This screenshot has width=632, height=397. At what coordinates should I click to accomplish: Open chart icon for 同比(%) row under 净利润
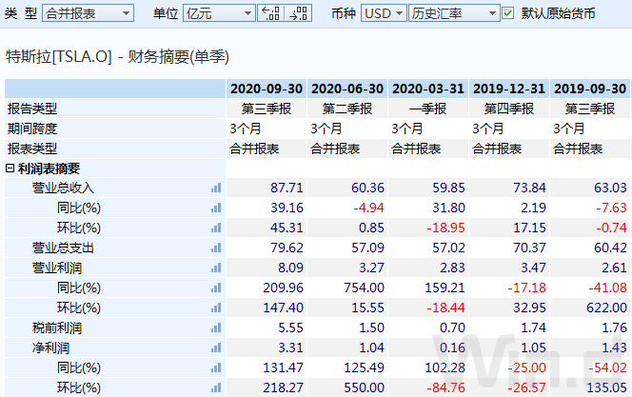point(216,367)
